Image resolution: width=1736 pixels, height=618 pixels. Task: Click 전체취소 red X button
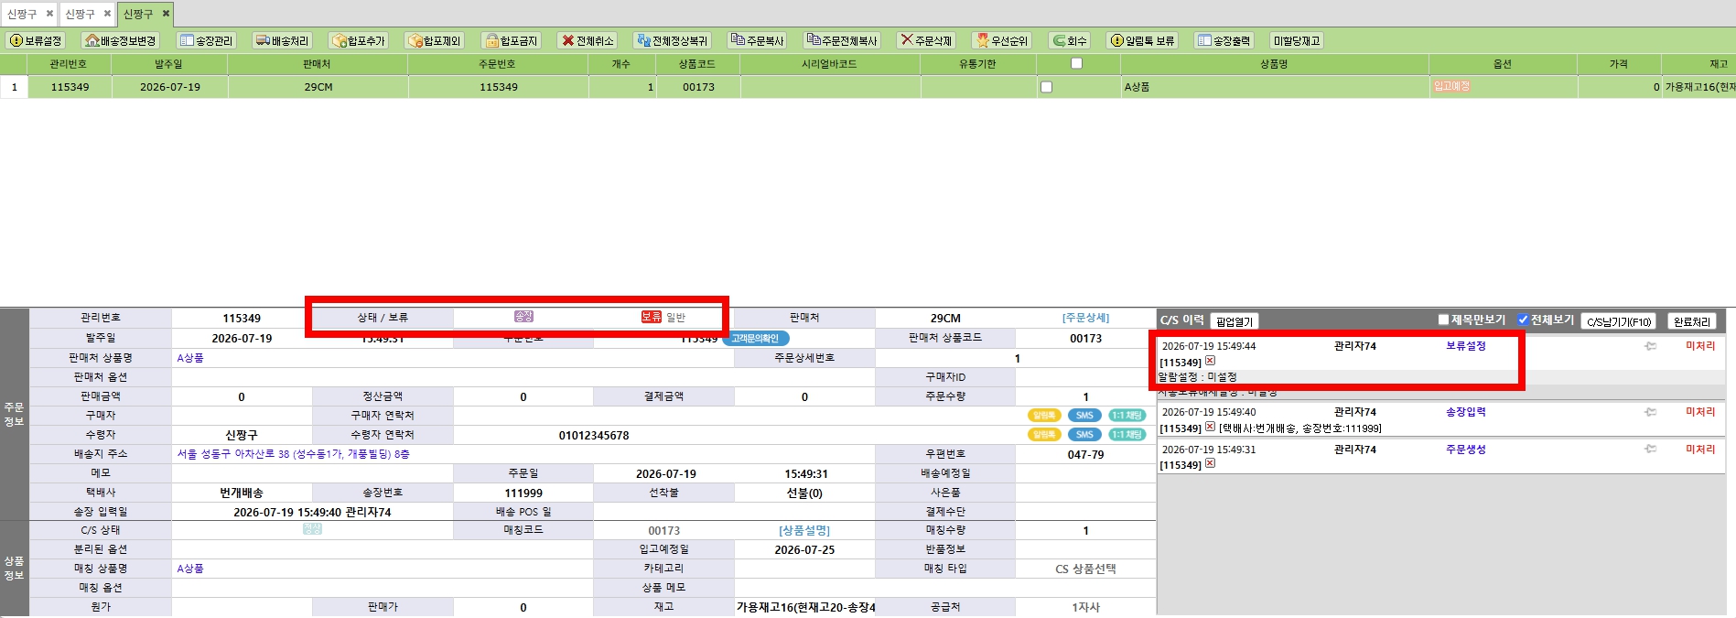588,40
